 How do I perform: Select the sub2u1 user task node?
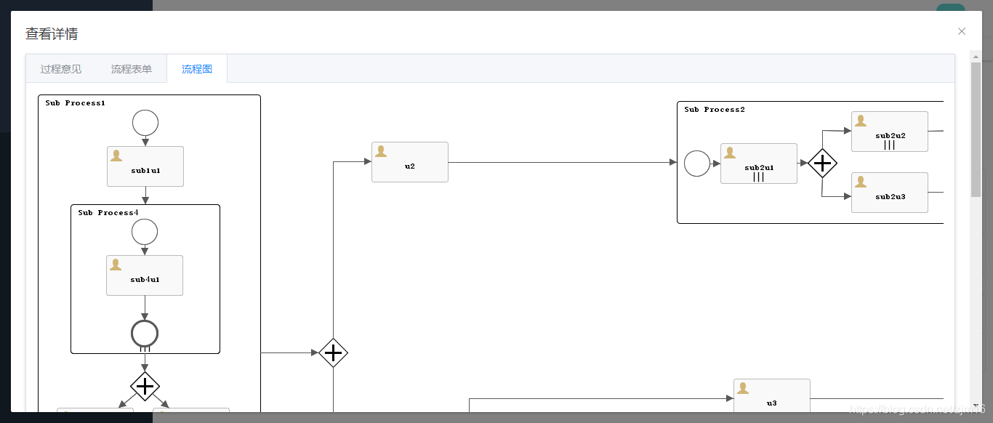[759, 164]
